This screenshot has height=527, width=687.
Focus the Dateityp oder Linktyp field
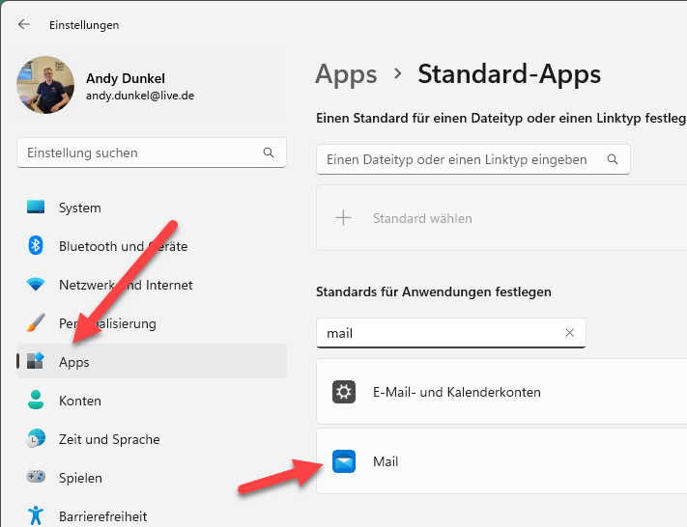[473, 160]
